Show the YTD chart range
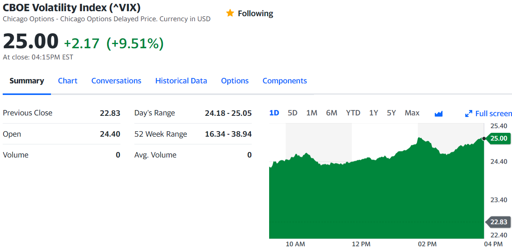 tap(353, 113)
